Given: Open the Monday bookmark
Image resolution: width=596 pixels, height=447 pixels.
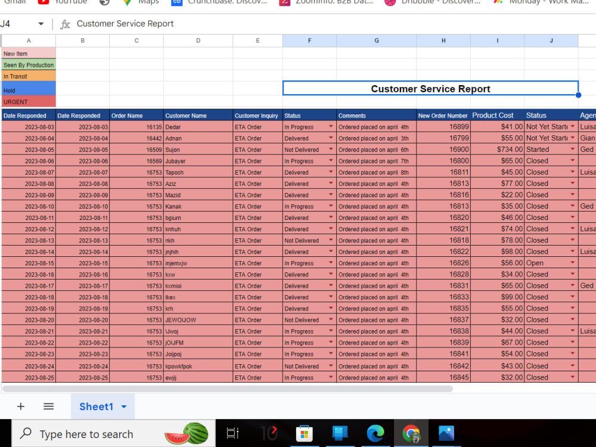Looking at the screenshot, I should click(x=541, y=2).
